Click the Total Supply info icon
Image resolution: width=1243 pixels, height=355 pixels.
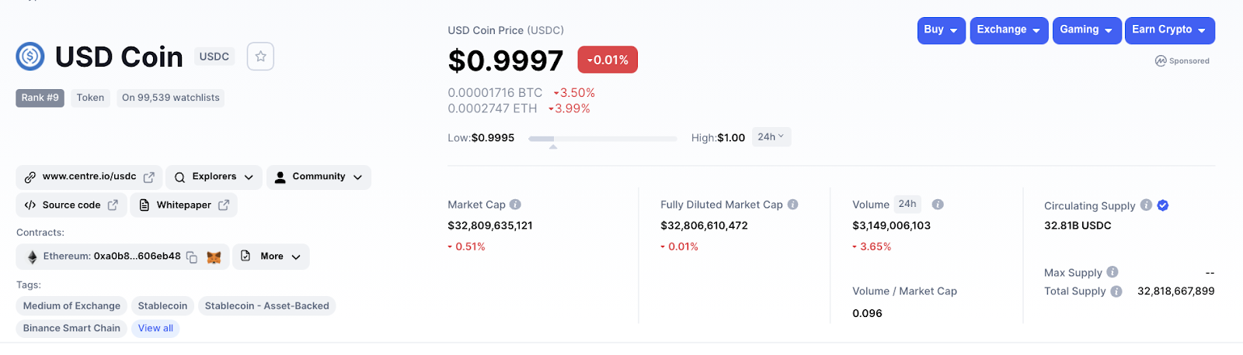pos(1116,291)
